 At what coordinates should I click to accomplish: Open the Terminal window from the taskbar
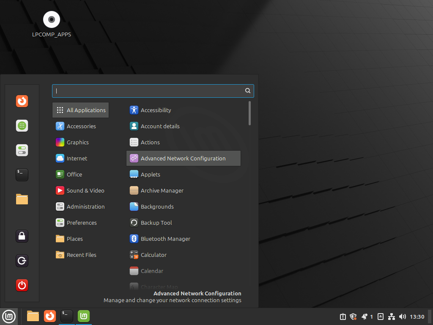click(x=67, y=317)
